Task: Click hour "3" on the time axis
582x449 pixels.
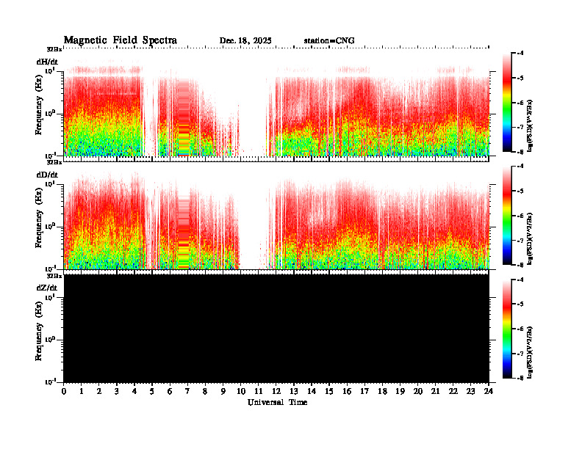Action: pyautogui.click(x=117, y=391)
